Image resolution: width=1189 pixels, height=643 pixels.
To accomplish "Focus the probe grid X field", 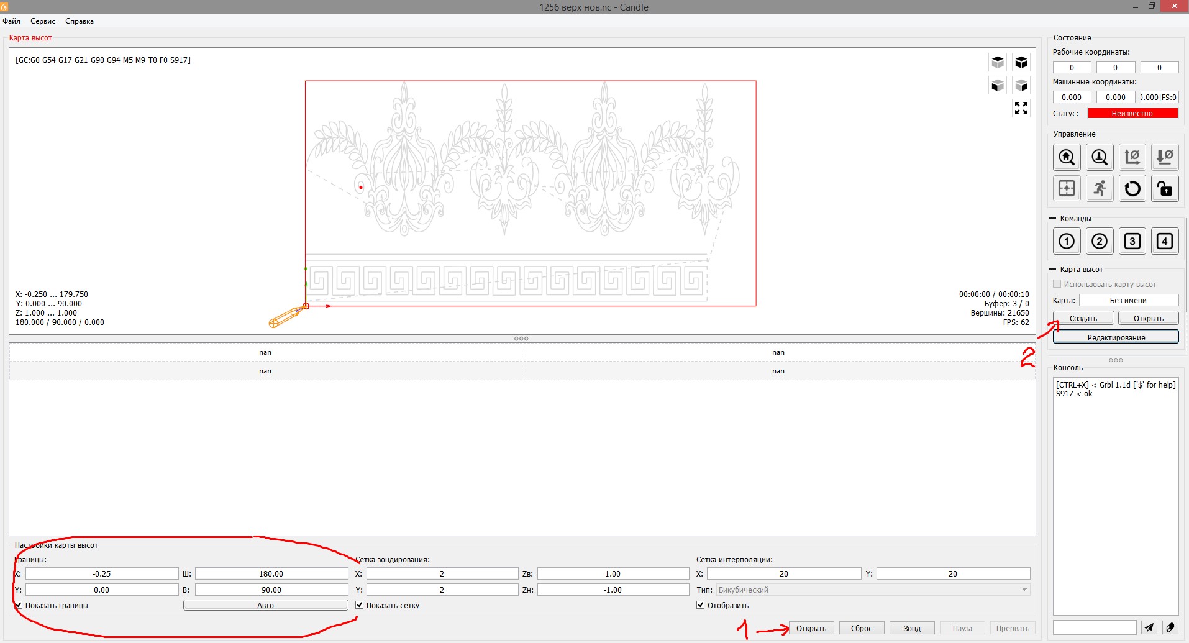I will (442, 573).
